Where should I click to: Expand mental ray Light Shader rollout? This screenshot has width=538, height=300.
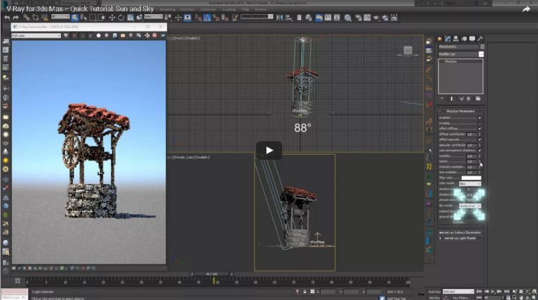coord(460,238)
